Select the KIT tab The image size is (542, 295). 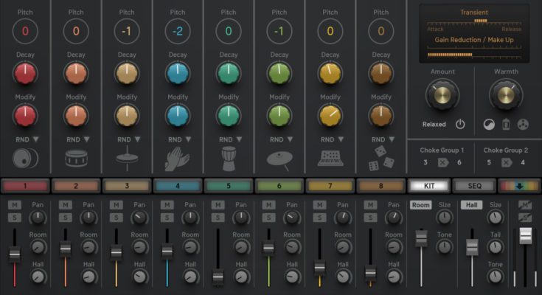point(427,187)
